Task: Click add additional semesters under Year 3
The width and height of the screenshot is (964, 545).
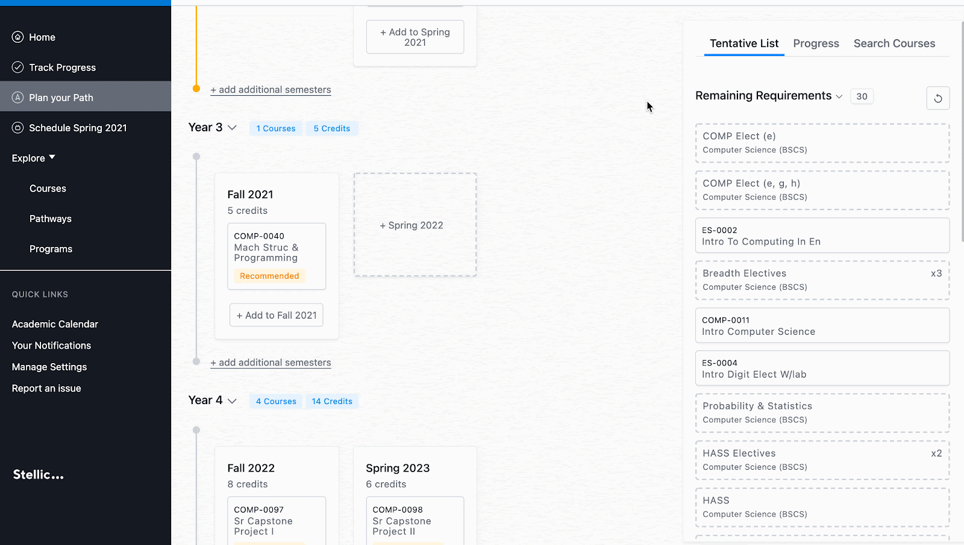Action: 271,363
